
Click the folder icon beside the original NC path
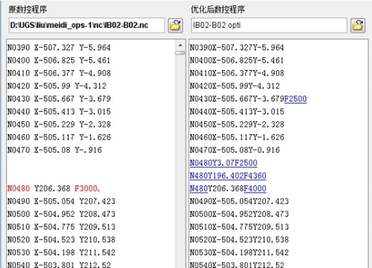coord(176,25)
